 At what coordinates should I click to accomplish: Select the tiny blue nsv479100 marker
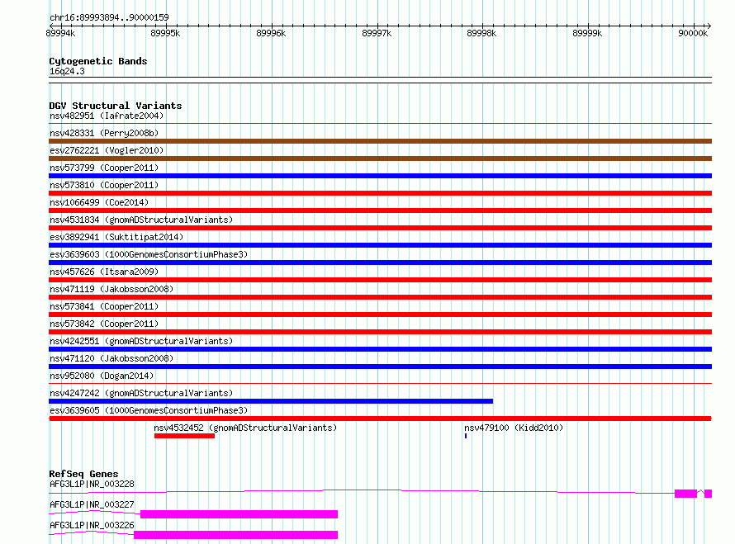(x=466, y=436)
